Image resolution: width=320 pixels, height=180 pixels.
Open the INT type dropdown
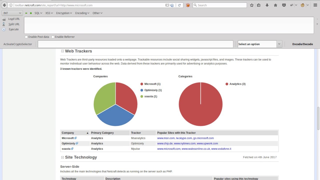coord(12,13)
